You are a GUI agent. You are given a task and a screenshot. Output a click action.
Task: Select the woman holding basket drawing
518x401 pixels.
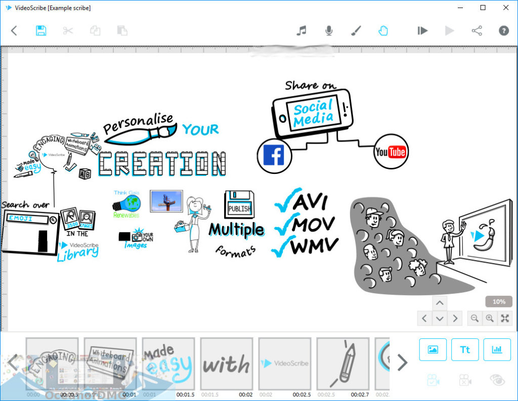193,225
